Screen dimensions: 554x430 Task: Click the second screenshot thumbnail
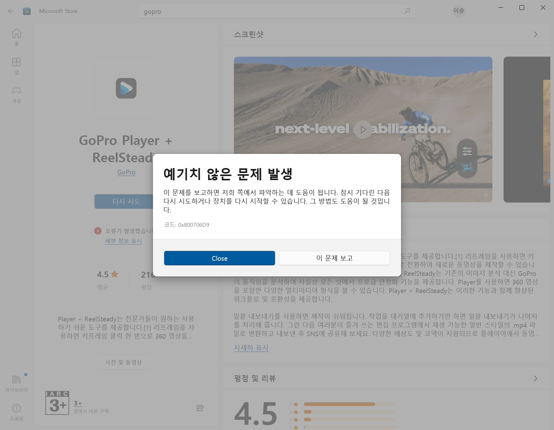point(527,129)
